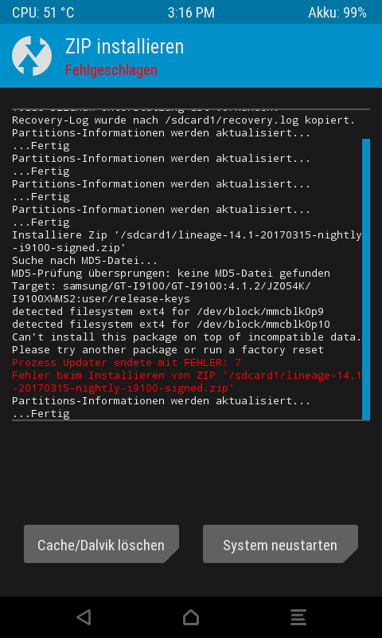Tap the Akku 99% battery indicator
This screenshot has width=382, height=638.
point(337,13)
